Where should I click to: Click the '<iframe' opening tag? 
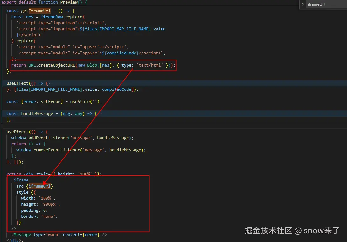[x=20, y=180]
